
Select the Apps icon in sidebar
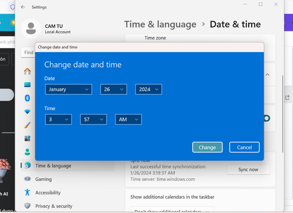click(27, 138)
